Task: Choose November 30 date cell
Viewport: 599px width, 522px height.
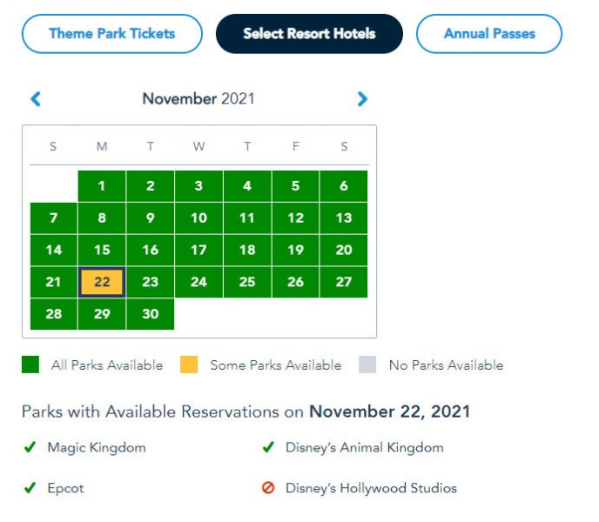Action: [x=150, y=314]
